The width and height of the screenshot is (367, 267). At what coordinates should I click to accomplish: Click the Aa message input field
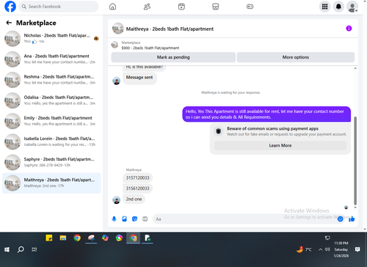(244, 219)
